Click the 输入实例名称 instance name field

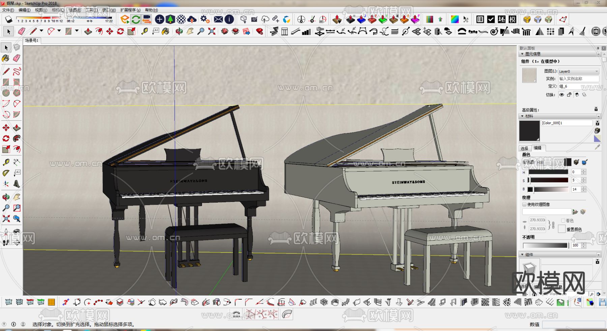578,79
